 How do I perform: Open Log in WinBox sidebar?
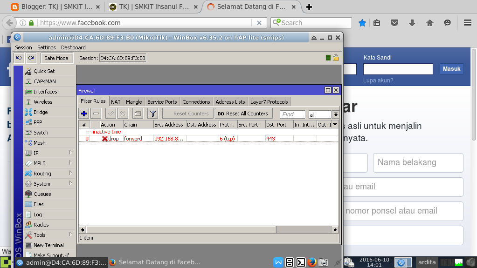[49, 214]
